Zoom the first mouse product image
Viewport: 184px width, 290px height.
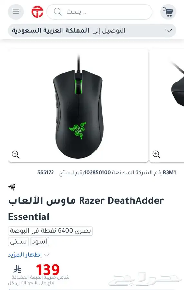click(15, 154)
